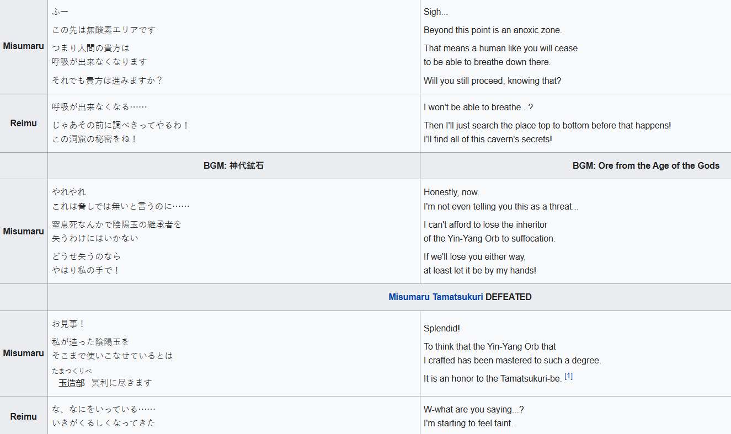
Task: Click the 'Sigh...' translation line
Action: click(x=436, y=12)
